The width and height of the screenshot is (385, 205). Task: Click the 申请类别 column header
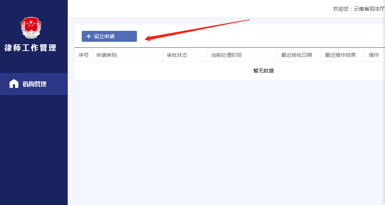coord(106,55)
